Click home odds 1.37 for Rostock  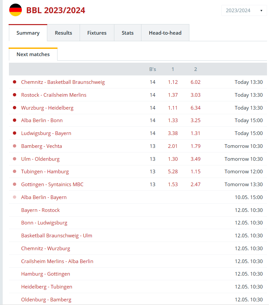[173, 95]
